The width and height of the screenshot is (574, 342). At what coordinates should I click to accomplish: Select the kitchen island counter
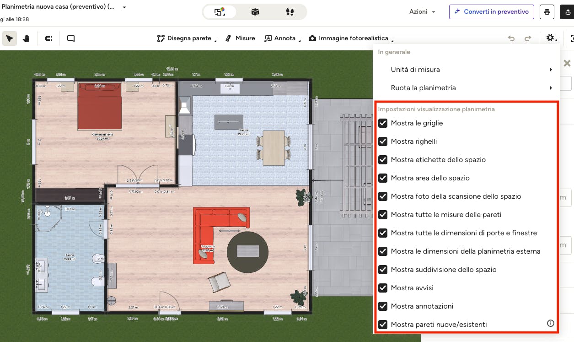(x=229, y=122)
